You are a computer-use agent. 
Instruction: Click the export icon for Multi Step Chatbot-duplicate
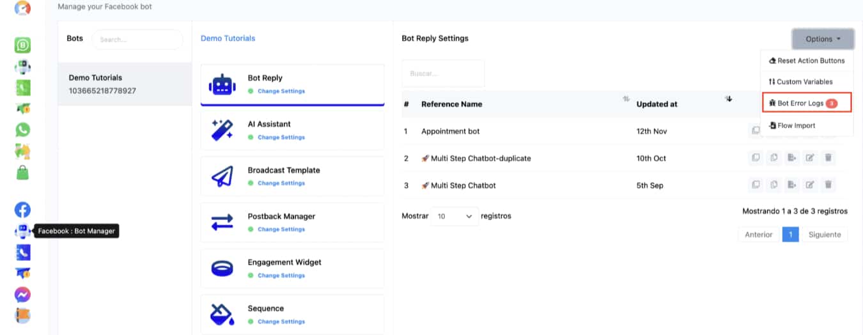click(792, 158)
